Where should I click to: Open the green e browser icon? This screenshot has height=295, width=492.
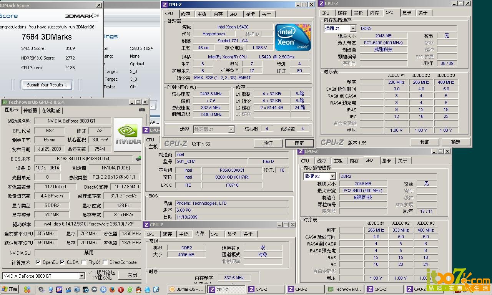point(130,289)
